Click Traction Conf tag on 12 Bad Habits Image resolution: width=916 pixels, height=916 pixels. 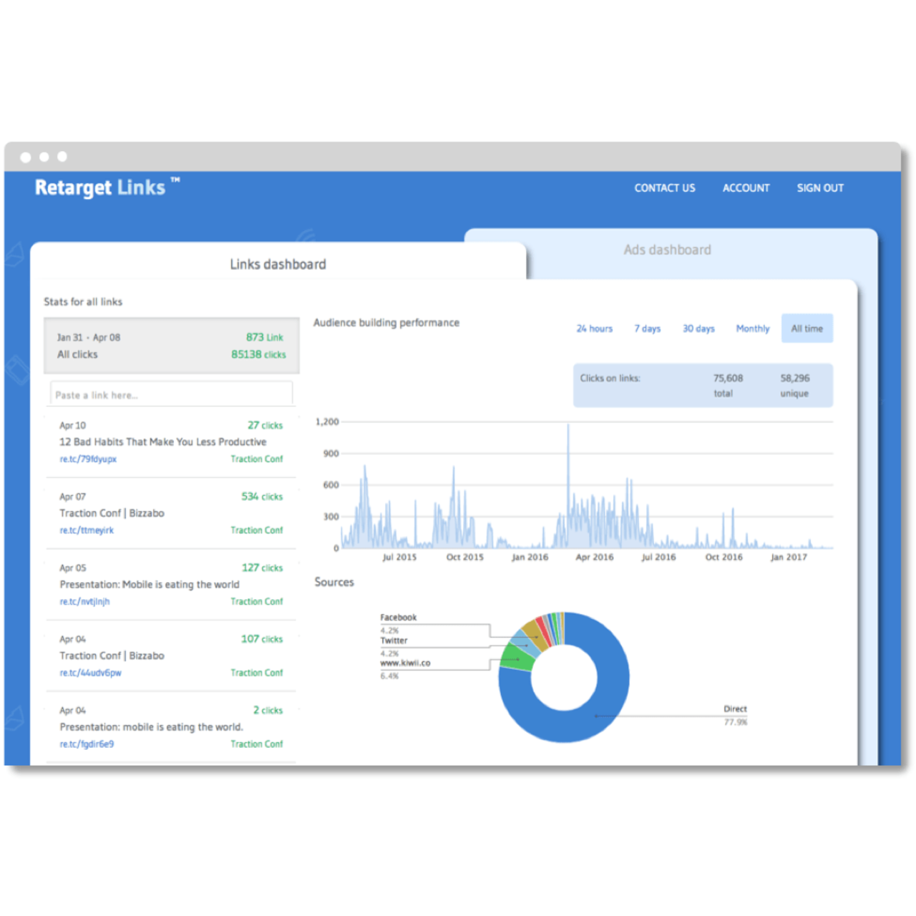pyautogui.click(x=256, y=459)
